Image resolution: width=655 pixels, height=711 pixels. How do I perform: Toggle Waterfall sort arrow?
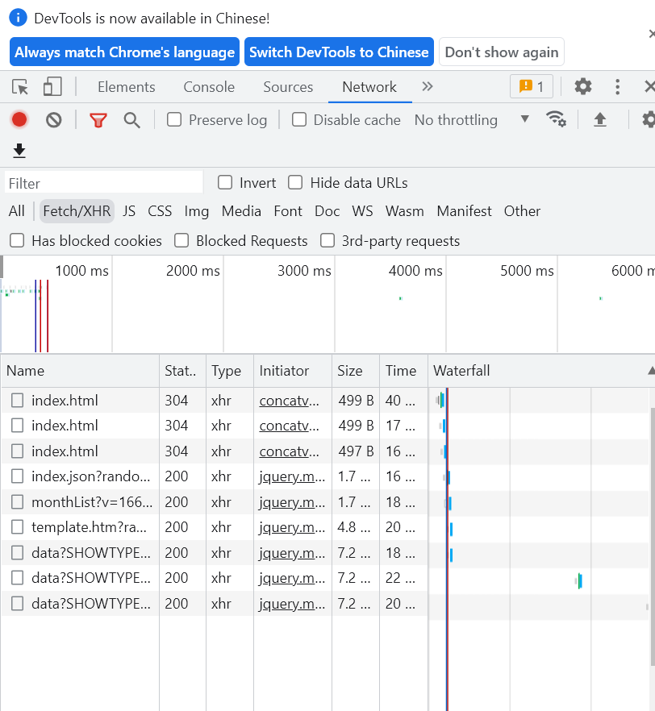click(x=652, y=371)
